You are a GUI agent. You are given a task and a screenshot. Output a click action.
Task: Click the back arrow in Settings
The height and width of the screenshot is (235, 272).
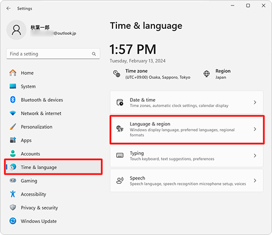[x=8, y=8]
